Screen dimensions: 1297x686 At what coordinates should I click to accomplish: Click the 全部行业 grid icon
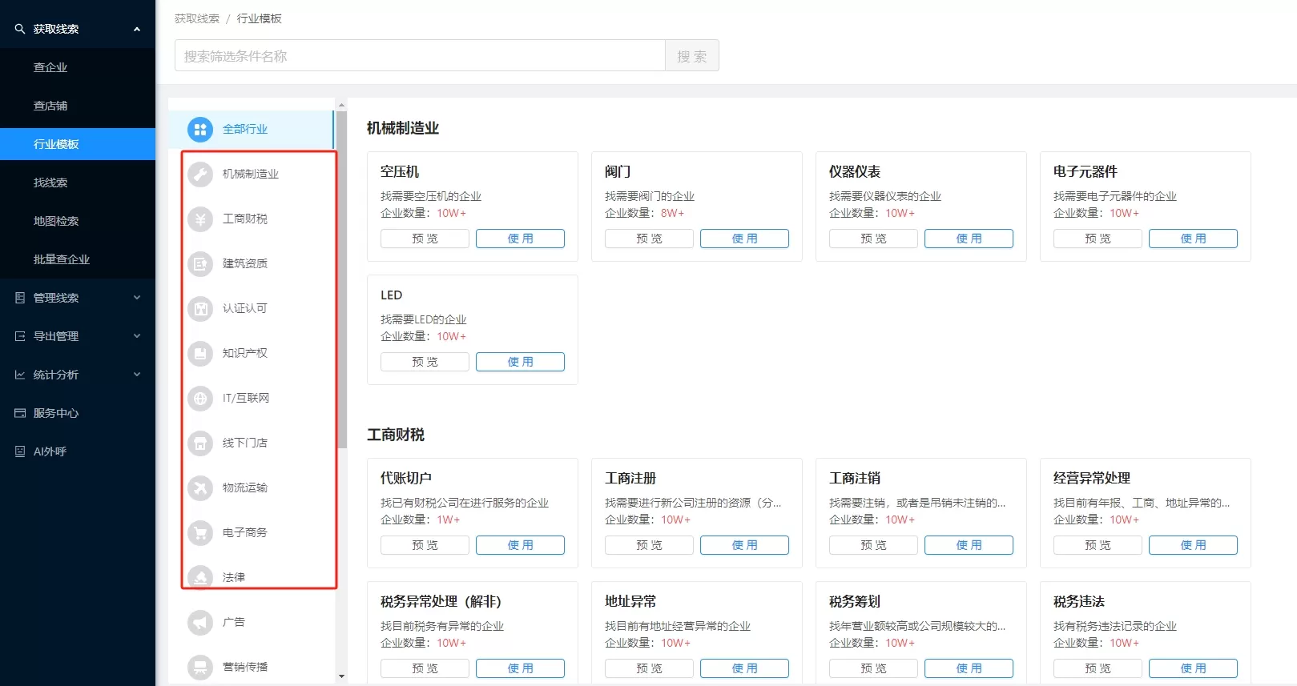pos(199,129)
